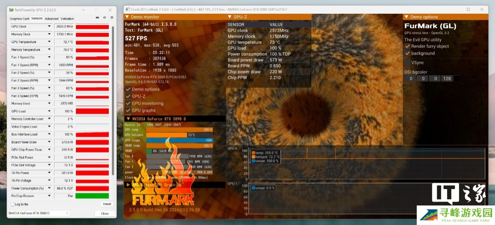Uncheck the background checkbox
Viewport: 495px width, 225px height.
tap(407, 53)
